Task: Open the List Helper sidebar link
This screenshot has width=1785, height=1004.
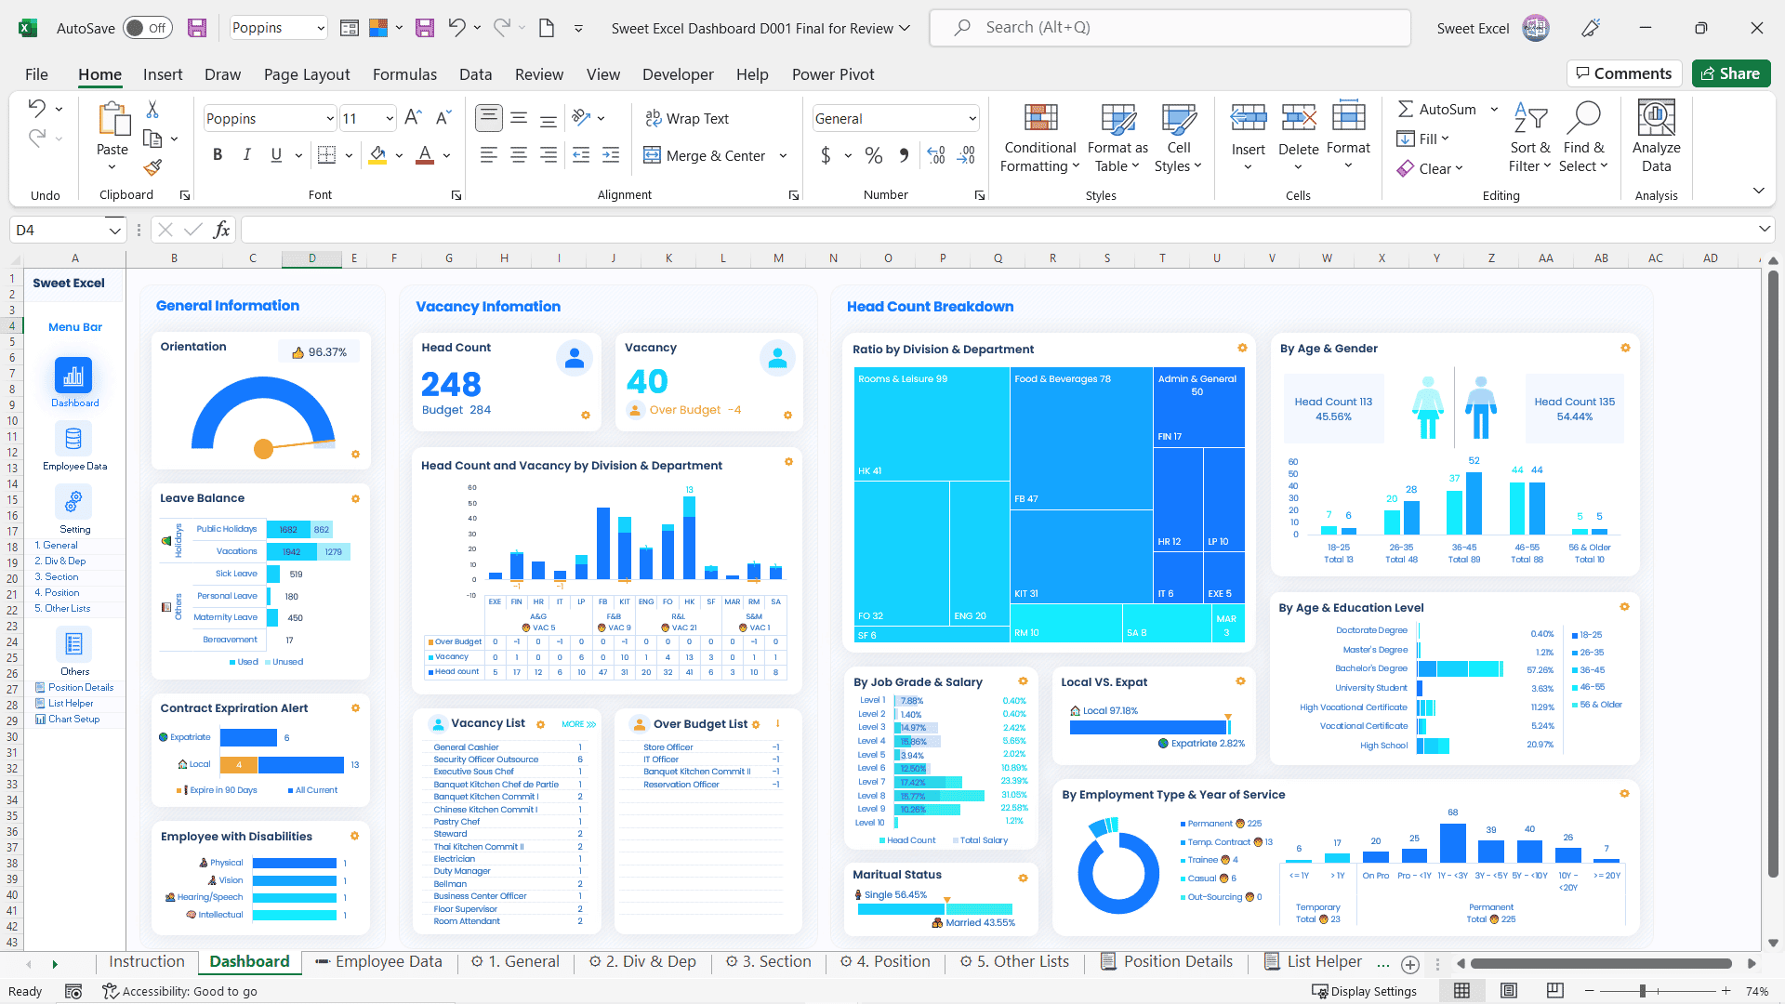Action: tap(71, 704)
